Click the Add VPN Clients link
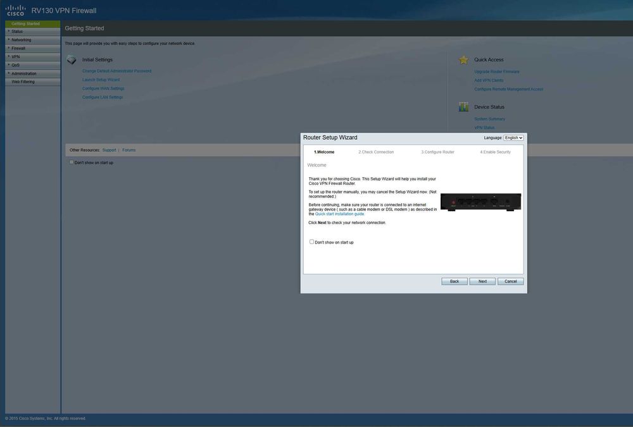633x427 pixels. pos(489,80)
